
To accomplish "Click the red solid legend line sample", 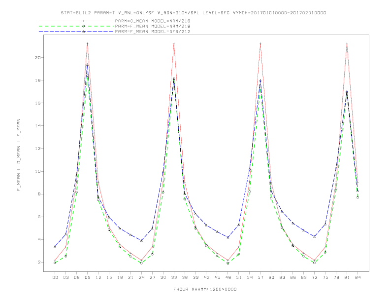I will (x=76, y=21).
